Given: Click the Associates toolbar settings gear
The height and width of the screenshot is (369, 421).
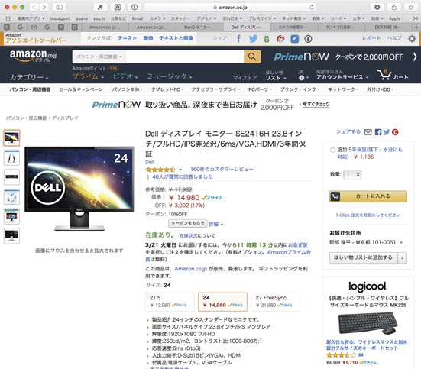Looking at the screenshot, I should (412, 39).
